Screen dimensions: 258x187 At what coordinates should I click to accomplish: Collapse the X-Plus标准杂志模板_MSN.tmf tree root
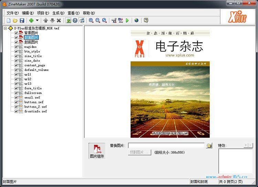[5, 28]
